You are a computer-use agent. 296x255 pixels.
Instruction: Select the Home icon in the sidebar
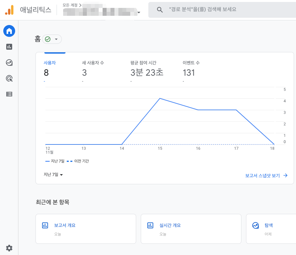[9, 31]
